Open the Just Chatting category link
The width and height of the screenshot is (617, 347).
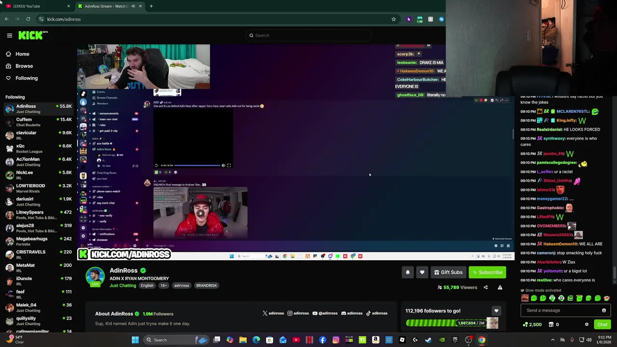pos(123,285)
